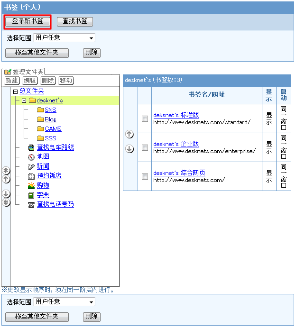This screenshot has width=296, height=328.
Task: Switch to the 整理文件夹 tab
Action: [x=24, y=72]
